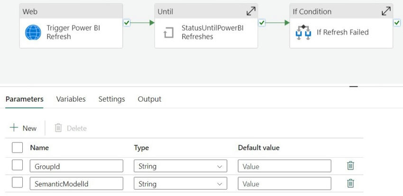
Task: Open the GroupId Type dropdown
Action: tap(180, 166)
